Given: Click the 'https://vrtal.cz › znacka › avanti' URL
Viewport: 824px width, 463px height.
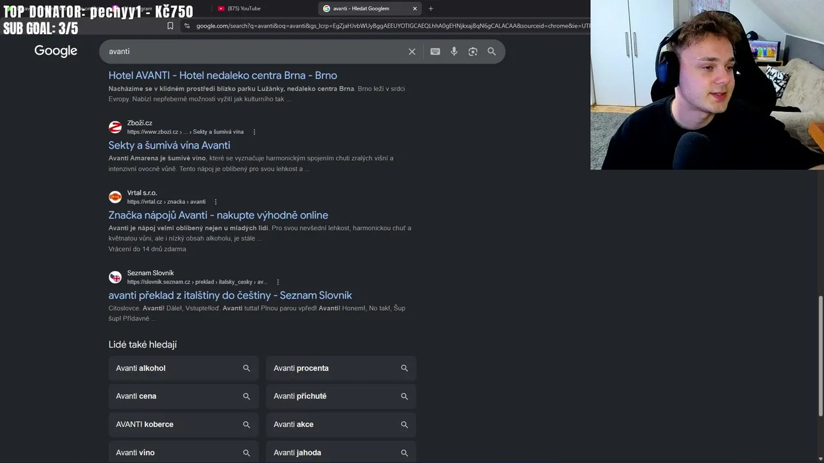Looking at the screenshot, I should (x=166, y=202).
